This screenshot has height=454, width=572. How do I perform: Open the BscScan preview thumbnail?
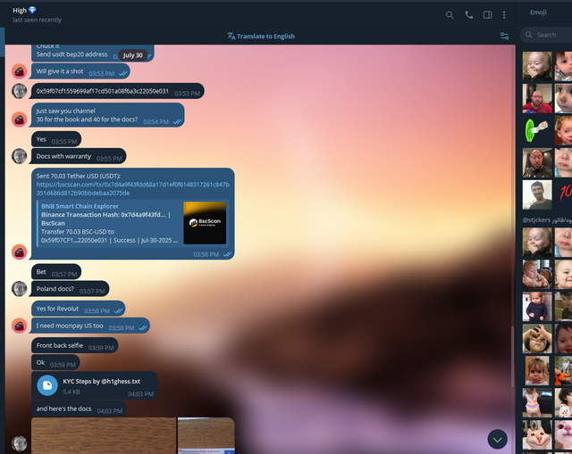pyautogui.click(x=205, y=222)
